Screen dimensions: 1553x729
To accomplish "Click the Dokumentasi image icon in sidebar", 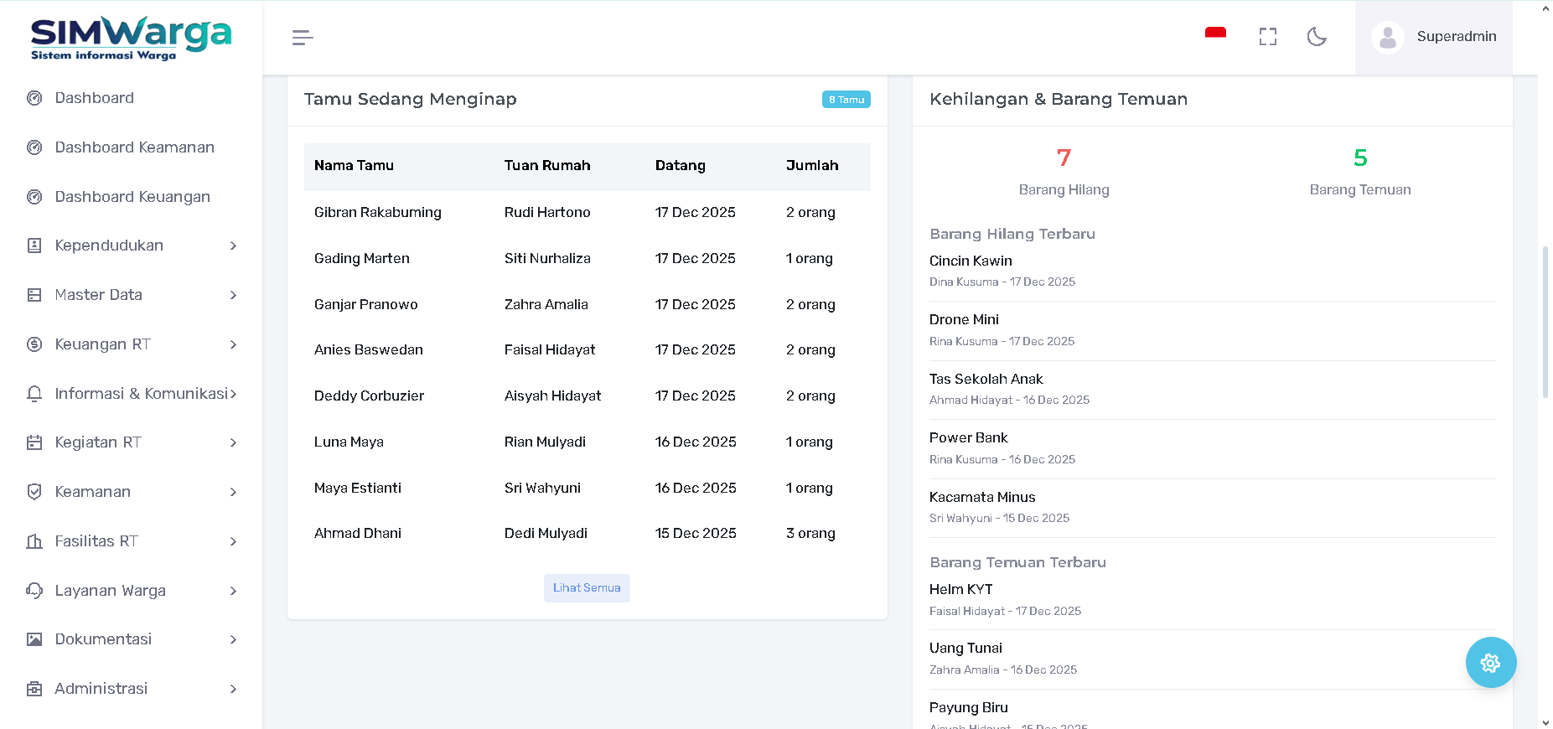I will pos(34,639).
